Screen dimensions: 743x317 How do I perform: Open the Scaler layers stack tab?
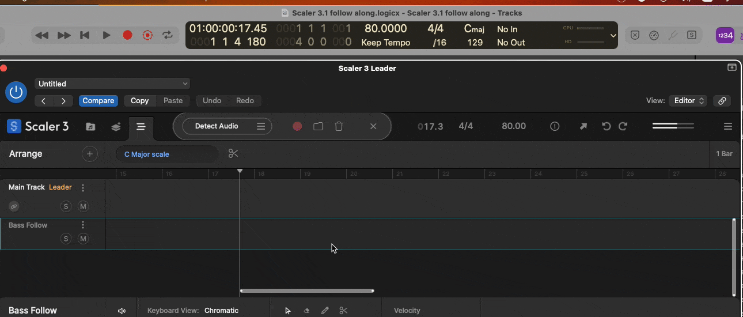[x=116, y=127]
